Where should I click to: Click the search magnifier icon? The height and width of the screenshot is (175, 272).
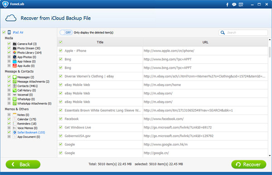pyautogui.click(x=223, y=33)
